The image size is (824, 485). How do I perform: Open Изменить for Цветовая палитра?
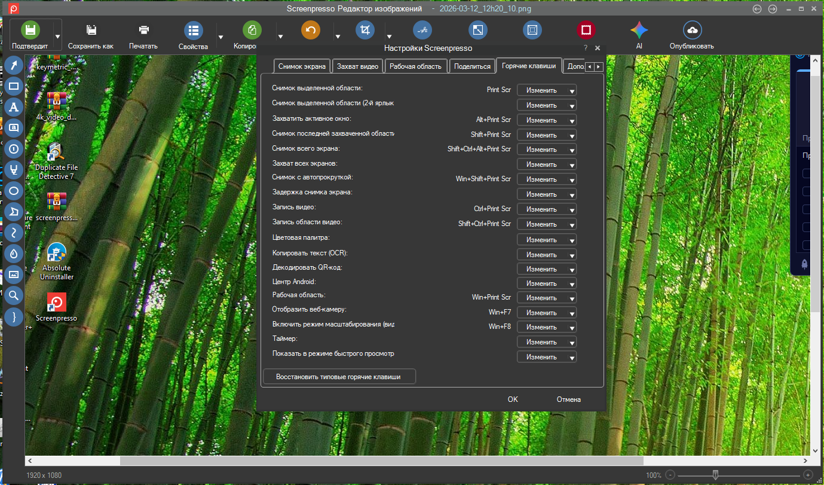click(x=547, y=239)
